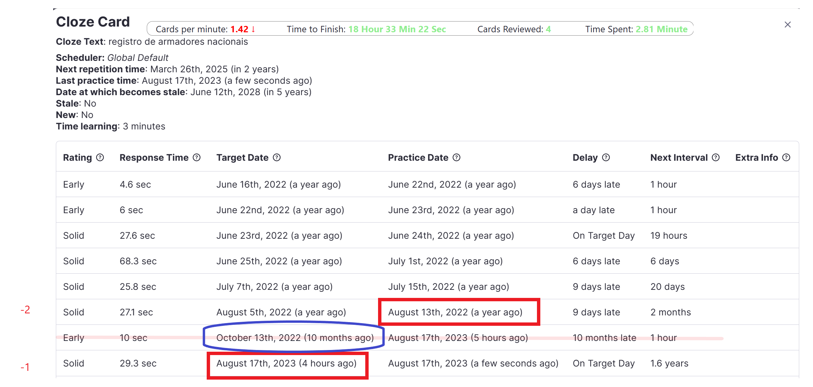
Task: Open help tooltip for the Rating column
Action: pos(100,157)
